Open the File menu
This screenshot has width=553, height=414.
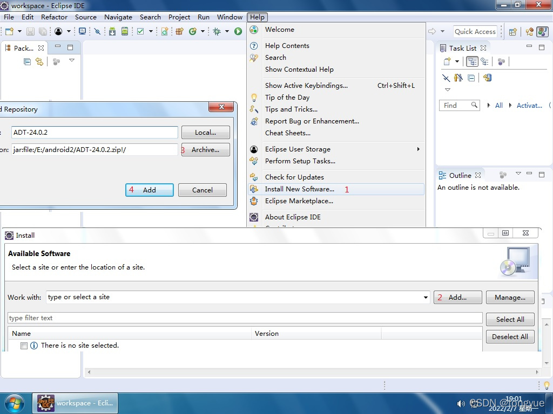click(9, 17)
